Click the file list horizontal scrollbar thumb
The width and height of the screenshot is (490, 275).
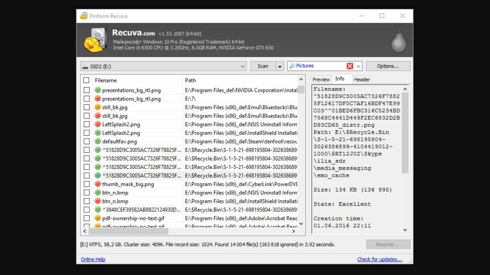pos(128,231)
